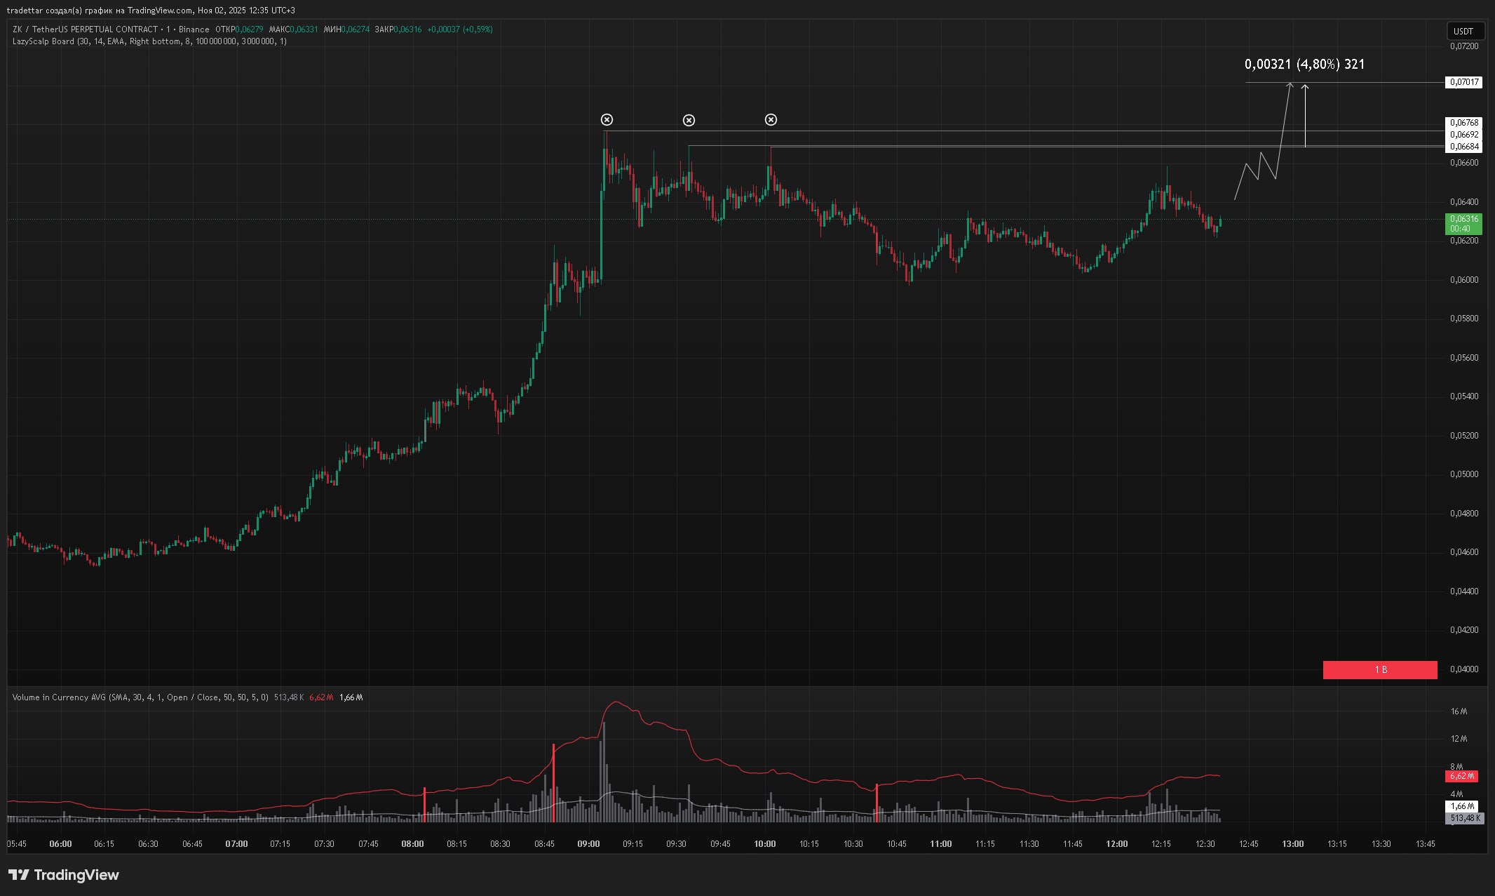Click the first circled X marker
The height and width of the screenshot is (896, 1495).
(x=607, y=120)
